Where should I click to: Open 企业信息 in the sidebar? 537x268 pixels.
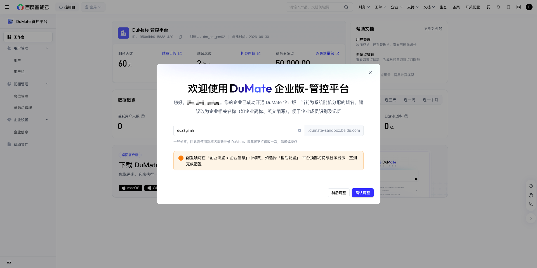click(21, 132)
